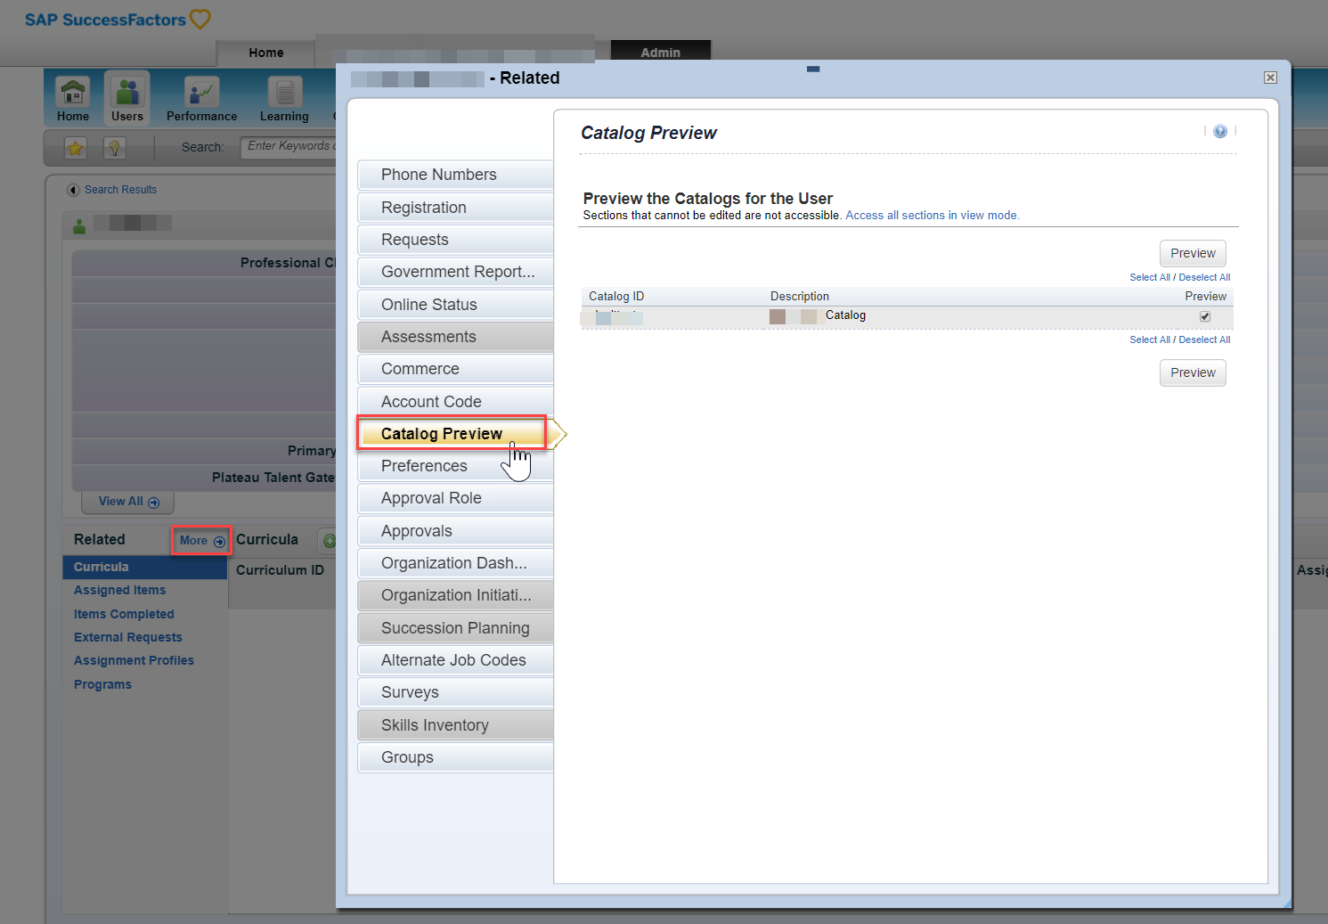Expand the More related options

click(x=202, y=541)
